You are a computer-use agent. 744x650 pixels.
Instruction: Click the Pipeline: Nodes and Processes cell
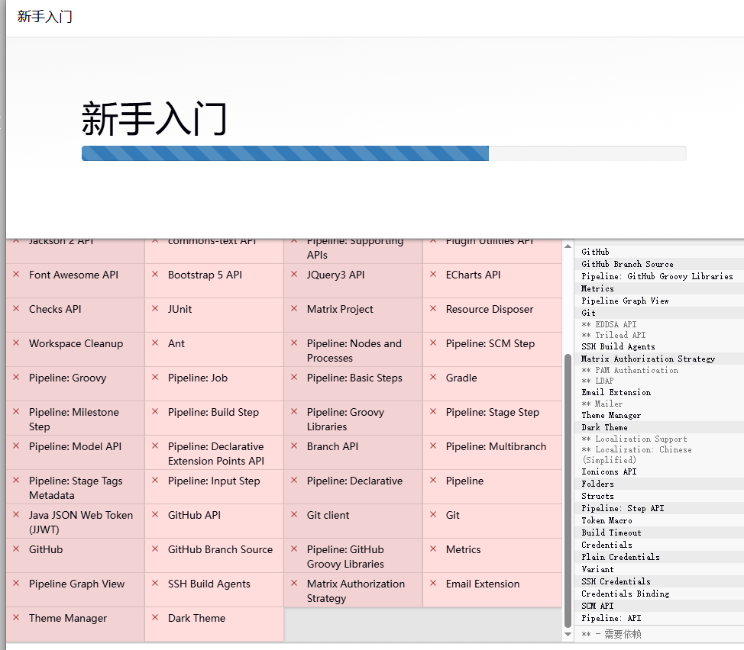click(354, 349)
